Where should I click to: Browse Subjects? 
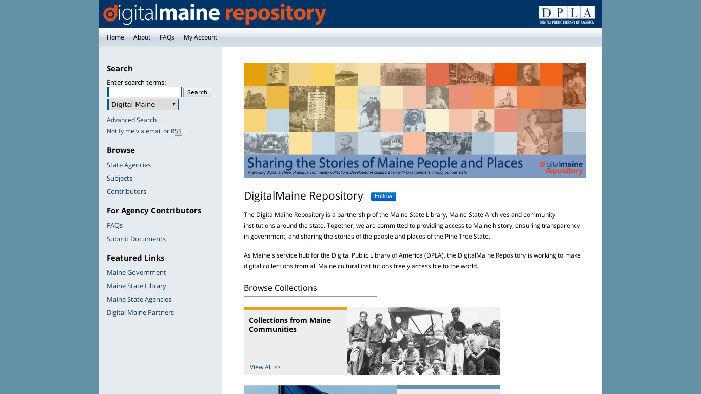click(120, 179)
